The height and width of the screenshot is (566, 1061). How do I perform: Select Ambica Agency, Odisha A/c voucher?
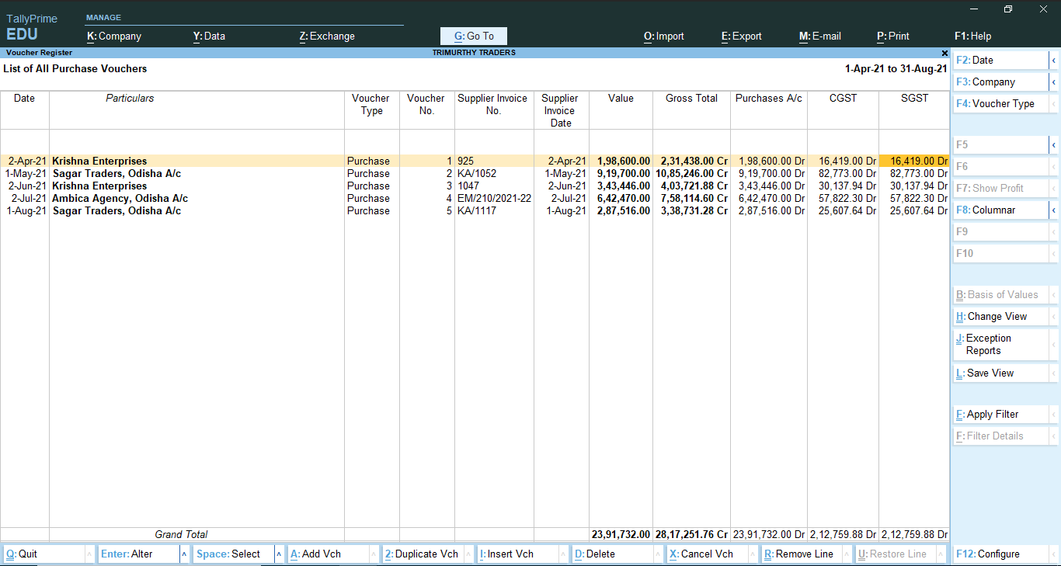475,198
